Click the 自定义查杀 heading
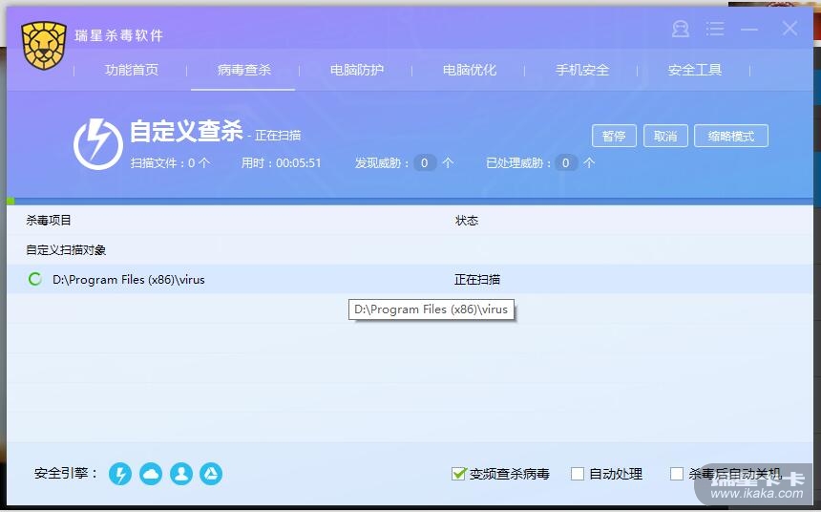This screenshot has height=512, width=821. pos(186,131)
